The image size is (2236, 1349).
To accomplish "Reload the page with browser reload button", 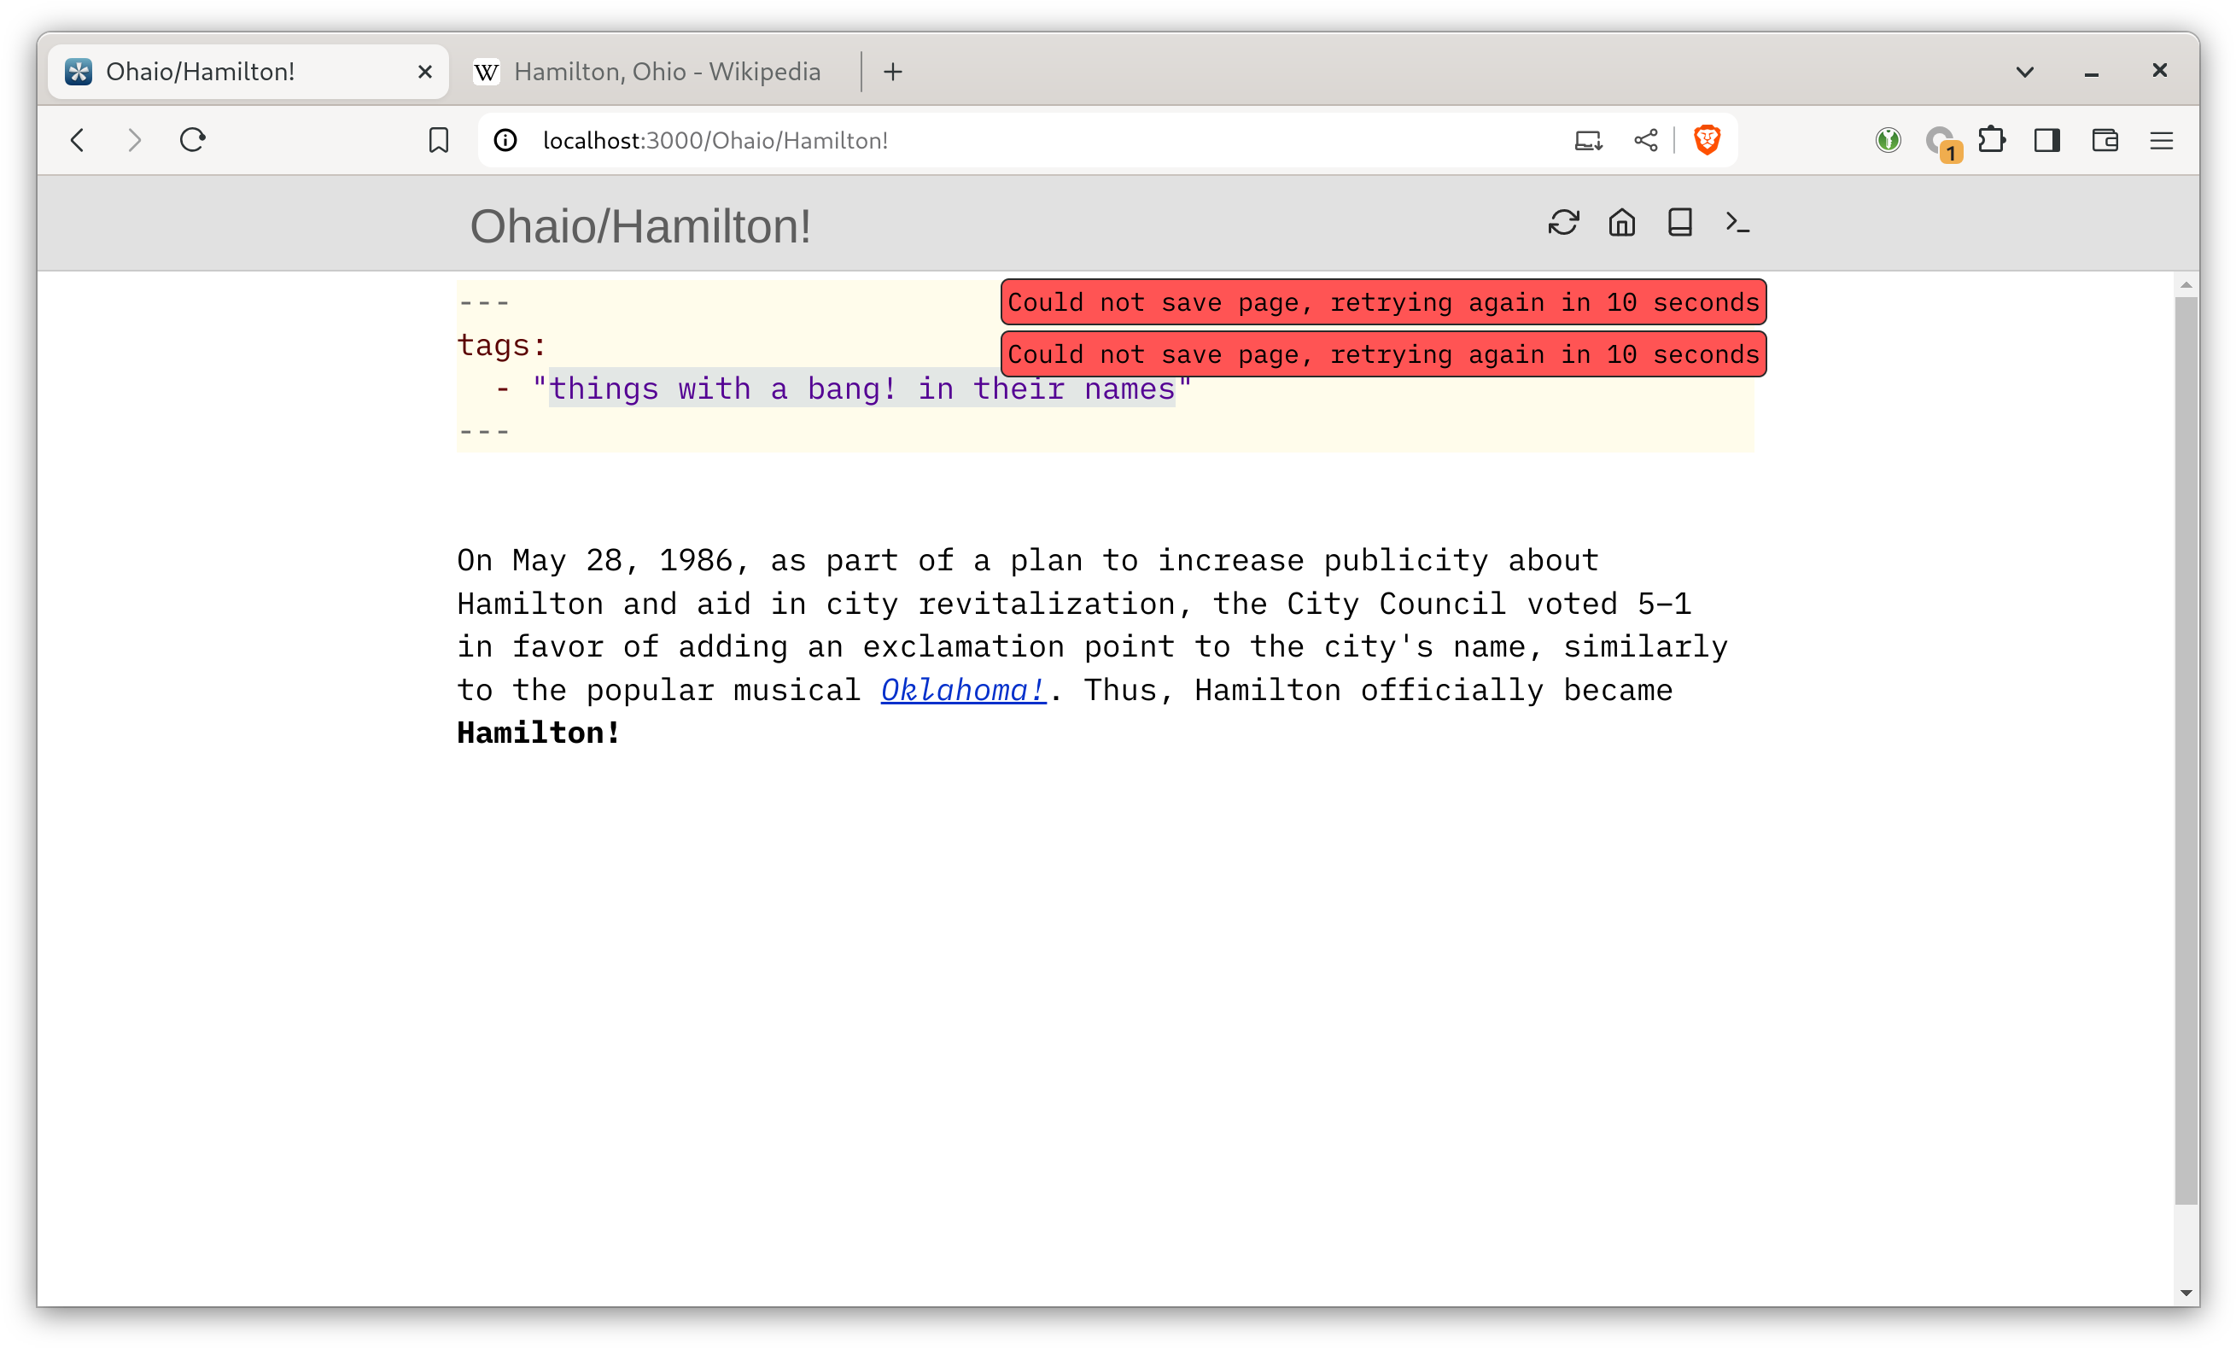I will 192,140.
